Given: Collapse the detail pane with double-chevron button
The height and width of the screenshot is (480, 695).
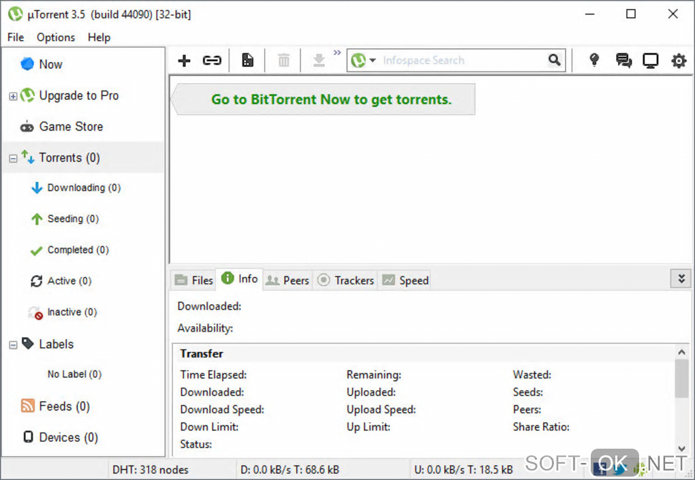Looking at the screenshot, I should click(681, 278).
